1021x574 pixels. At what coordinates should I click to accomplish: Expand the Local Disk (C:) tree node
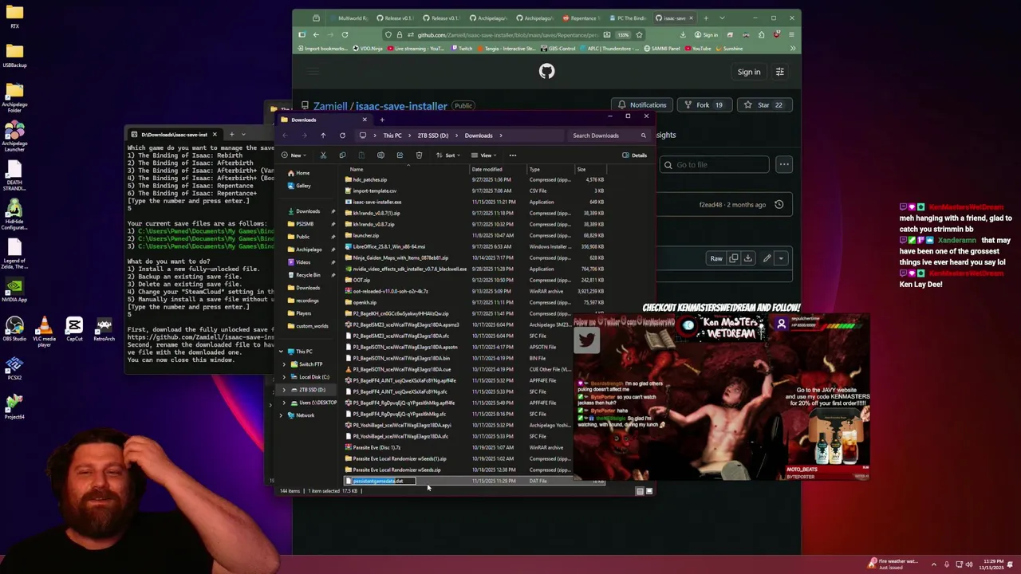point(283,377)
